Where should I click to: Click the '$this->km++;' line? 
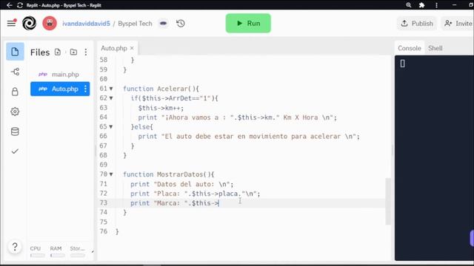pyautogui.click(x=161, y=108)
